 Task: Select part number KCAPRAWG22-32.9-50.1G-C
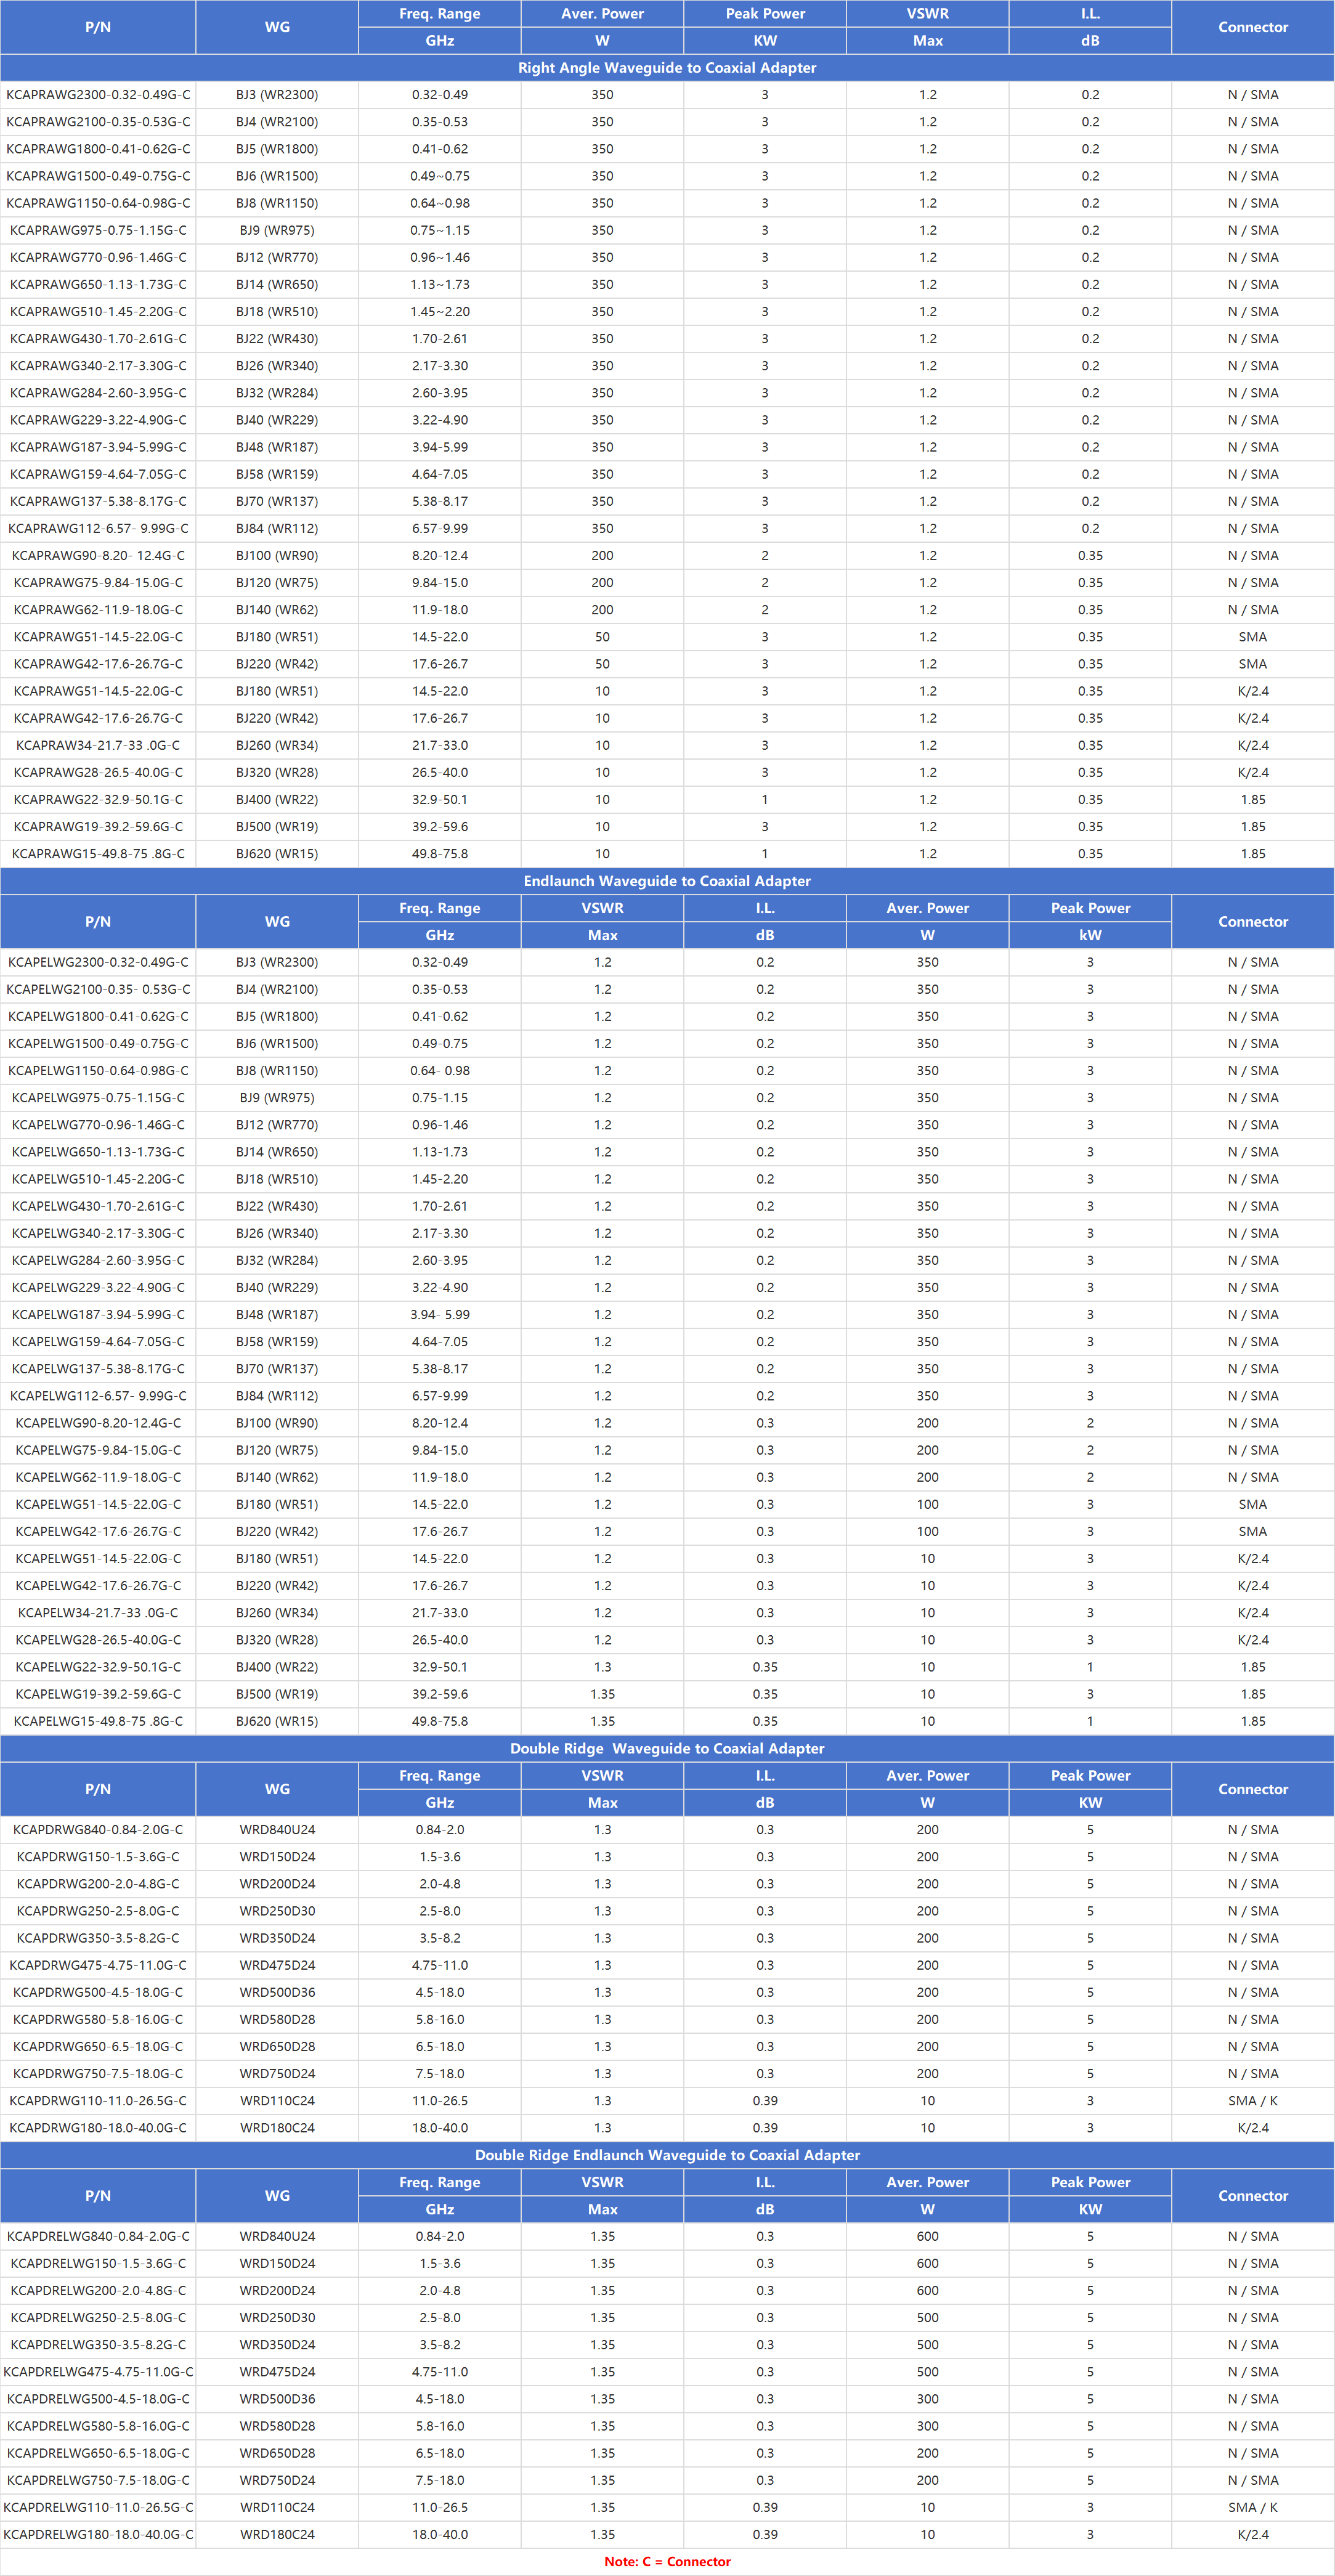click(x=98, y=799)
